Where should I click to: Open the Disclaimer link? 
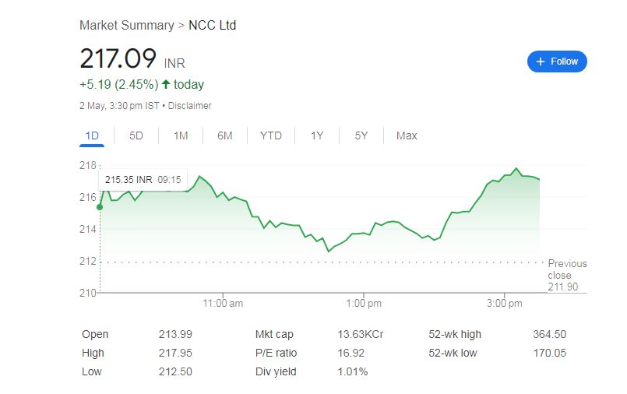pos(190,105)
